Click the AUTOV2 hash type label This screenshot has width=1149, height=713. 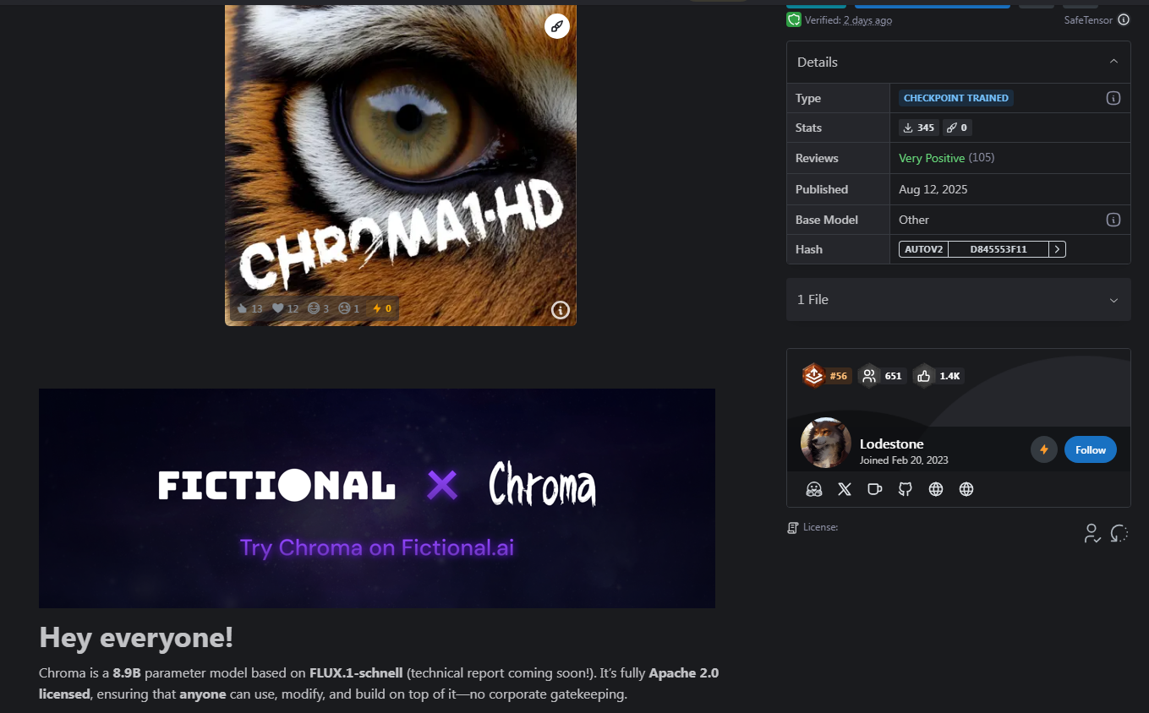tap(923, 249)
